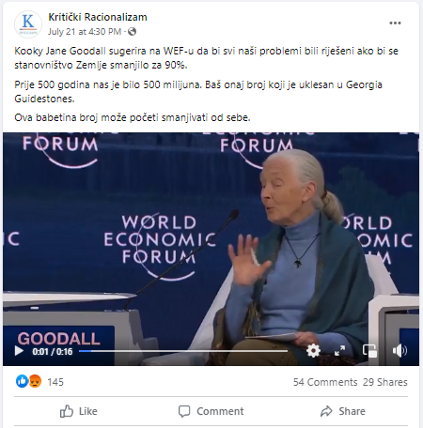Click the video frame of Goodall
423x428 pixels.
pos(211,237)
